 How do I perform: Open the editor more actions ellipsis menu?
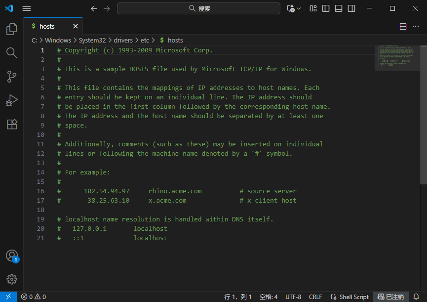[x=416, y=26]
